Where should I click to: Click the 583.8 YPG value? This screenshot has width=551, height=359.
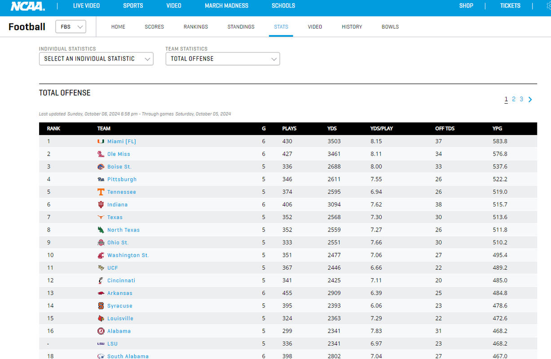[x=500, y=141]
